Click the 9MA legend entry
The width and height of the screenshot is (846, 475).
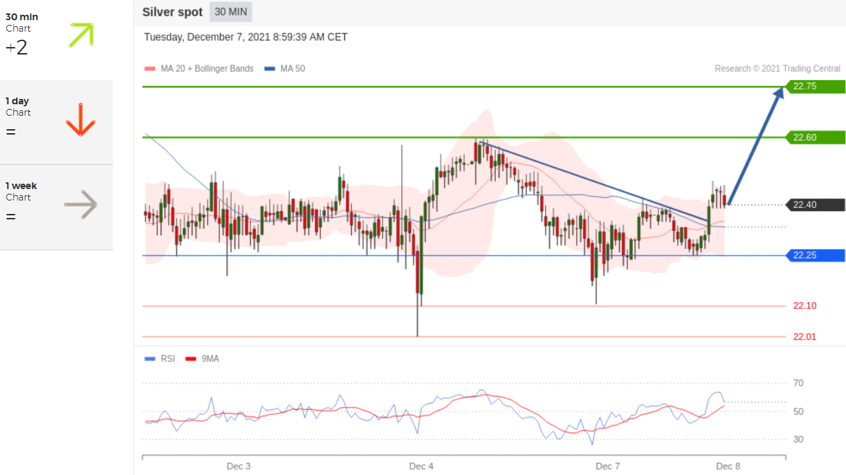point(202,359)
